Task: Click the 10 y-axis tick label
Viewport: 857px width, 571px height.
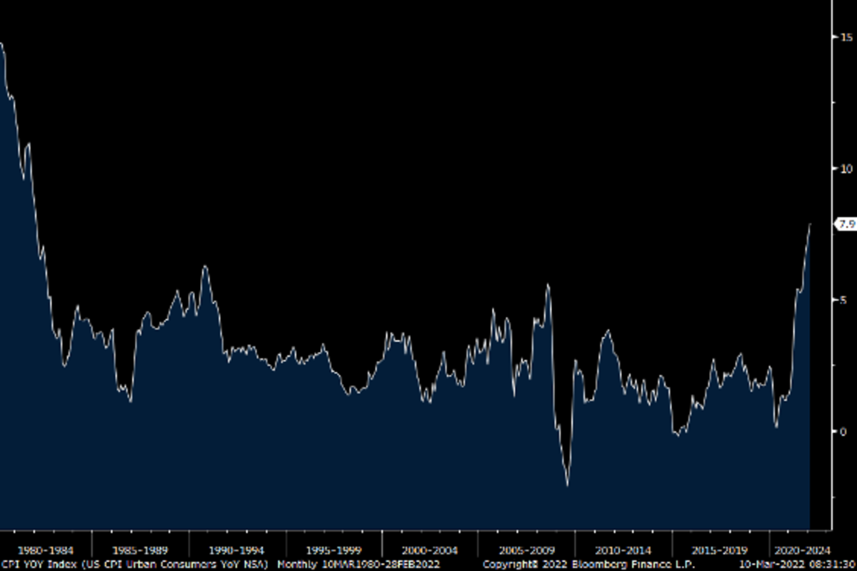Action: coord(846,168)
